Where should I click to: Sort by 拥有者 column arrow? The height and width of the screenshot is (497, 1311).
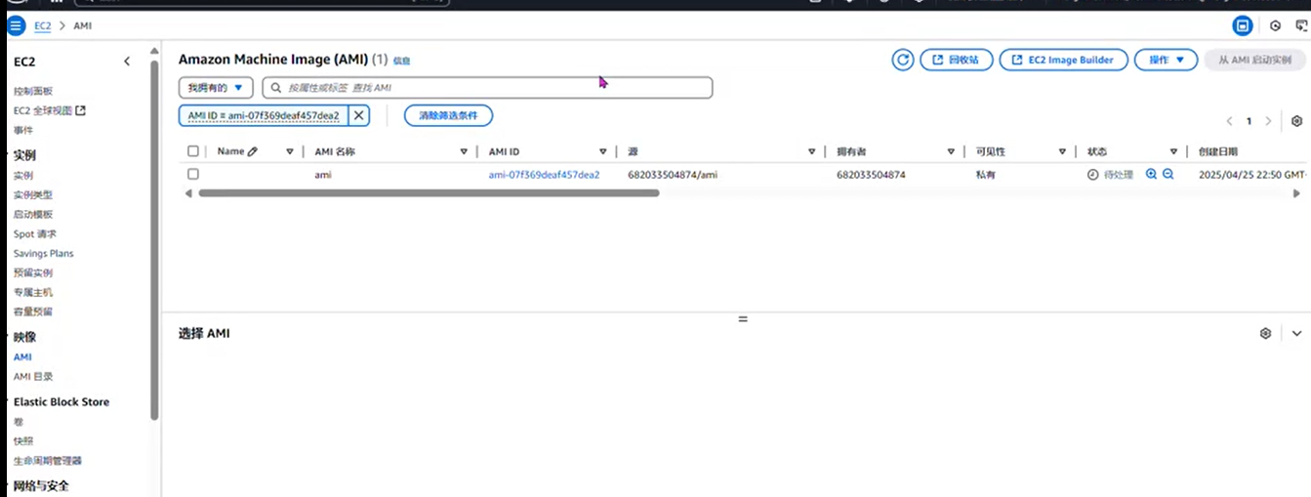coord(951,151)
